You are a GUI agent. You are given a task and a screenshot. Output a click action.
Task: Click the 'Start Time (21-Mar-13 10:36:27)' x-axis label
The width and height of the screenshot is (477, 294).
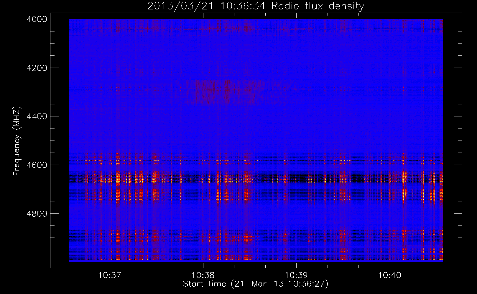click(x=256, y=284)
